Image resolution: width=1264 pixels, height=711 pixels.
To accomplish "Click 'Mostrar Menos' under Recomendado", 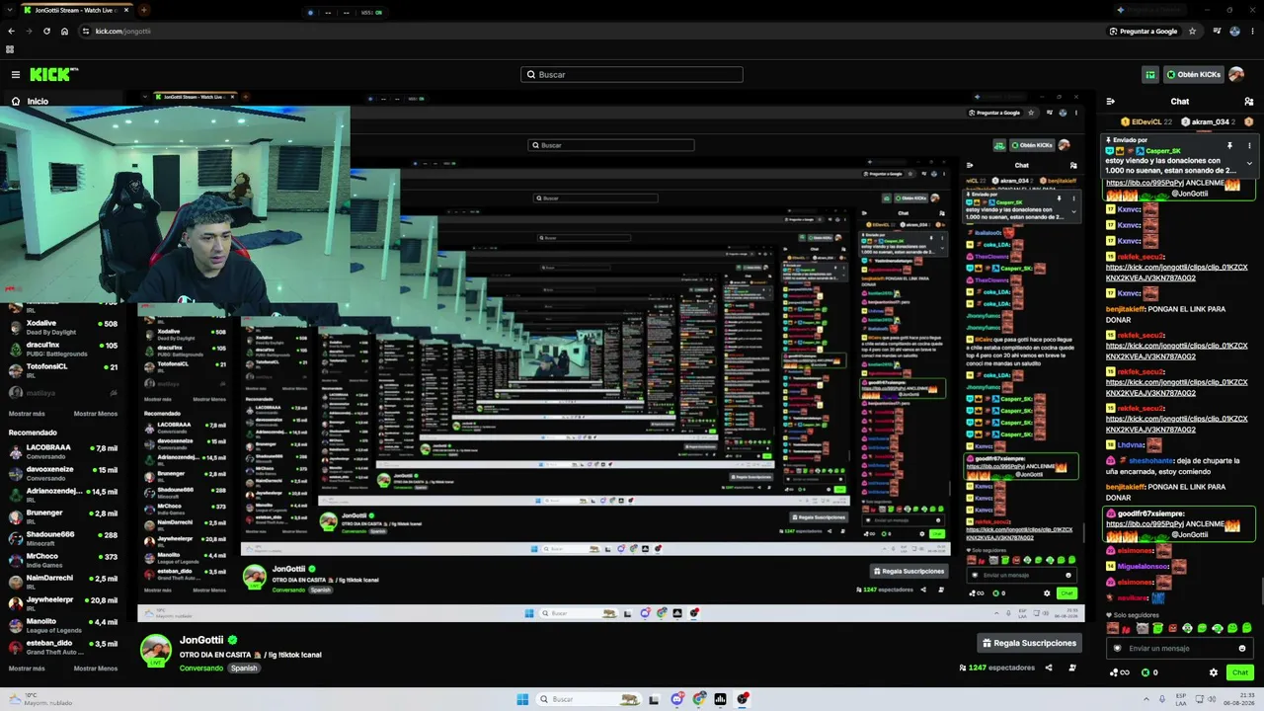I will tap(96, 669).
